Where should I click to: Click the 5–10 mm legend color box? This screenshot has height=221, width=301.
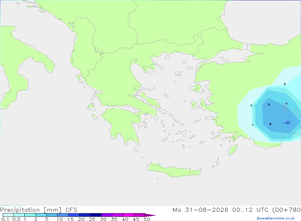[x=52, y=215]
